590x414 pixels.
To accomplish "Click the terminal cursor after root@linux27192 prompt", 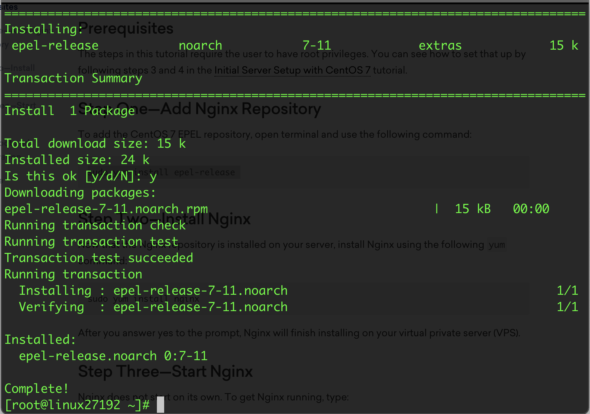I will [161, 405].
